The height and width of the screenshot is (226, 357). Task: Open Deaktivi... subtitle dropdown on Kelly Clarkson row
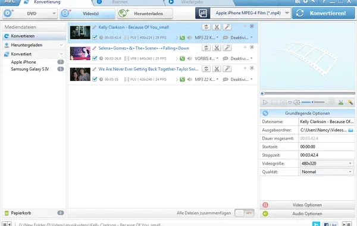click(x=242, y=37)
